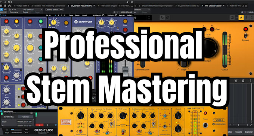254x136 pixels.
Task: Toggle the green Gate In button
Action: click(x=41, y=21)
